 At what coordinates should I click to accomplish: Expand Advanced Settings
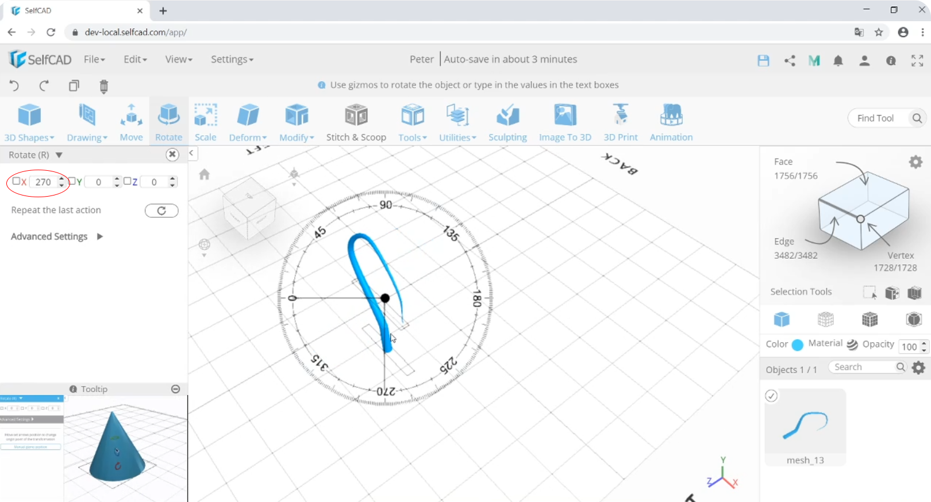57,236
